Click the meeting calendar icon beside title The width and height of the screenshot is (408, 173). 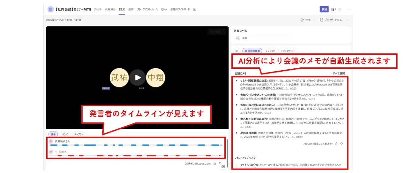50,9
